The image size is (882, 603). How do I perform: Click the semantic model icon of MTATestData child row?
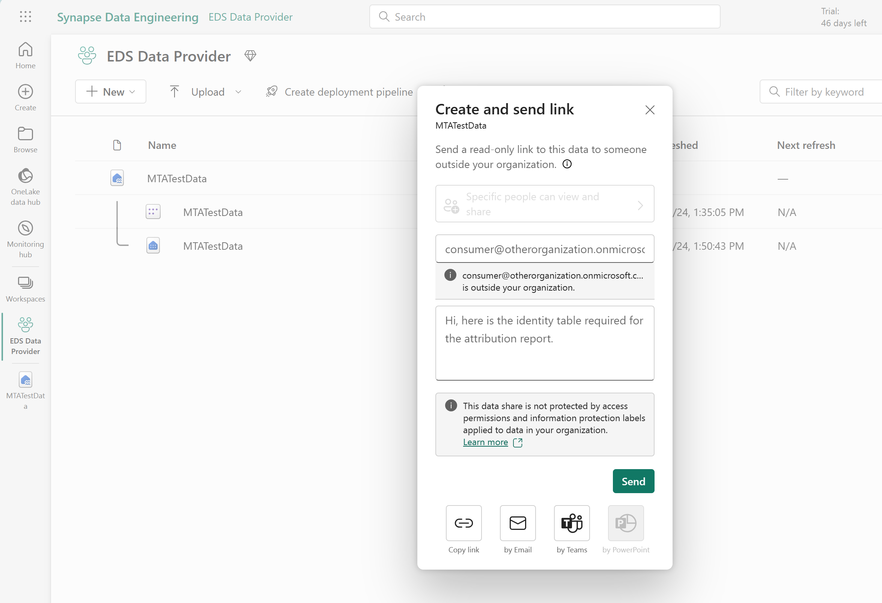(x=153, y=211)
